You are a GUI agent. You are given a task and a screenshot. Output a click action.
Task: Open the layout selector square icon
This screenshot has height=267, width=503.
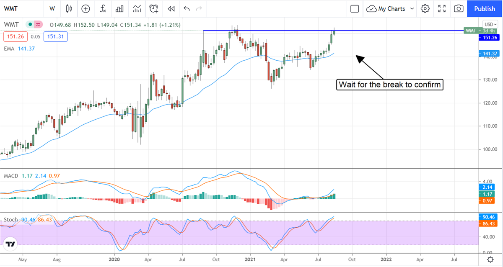pos(355,8)
